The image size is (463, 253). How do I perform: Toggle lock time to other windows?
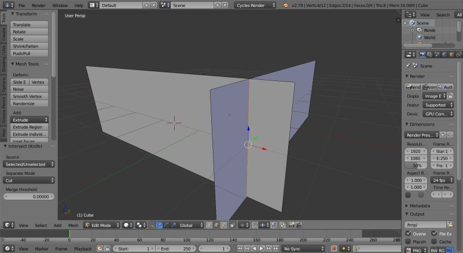tap(108, 248)
